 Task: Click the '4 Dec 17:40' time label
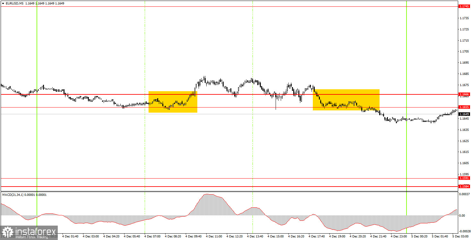point(316,236)
